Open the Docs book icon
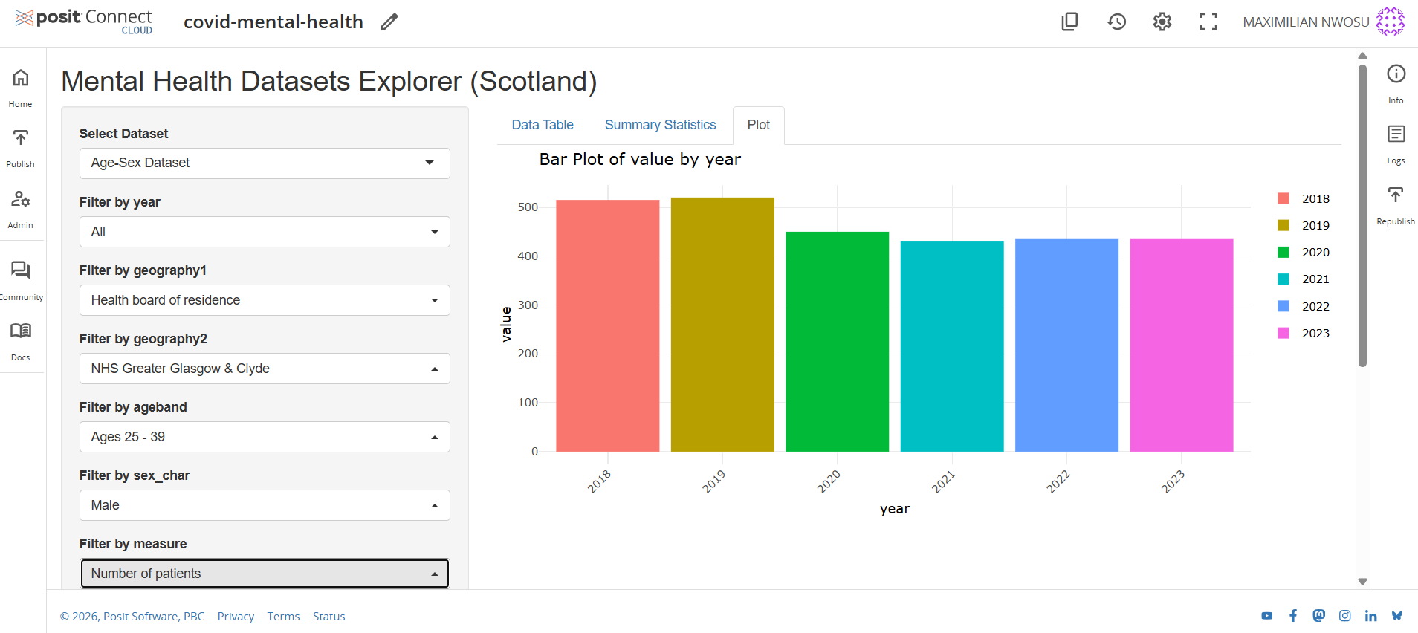Screen dimensions: 1418x633 pyautogui.click(x=21, y=331)
